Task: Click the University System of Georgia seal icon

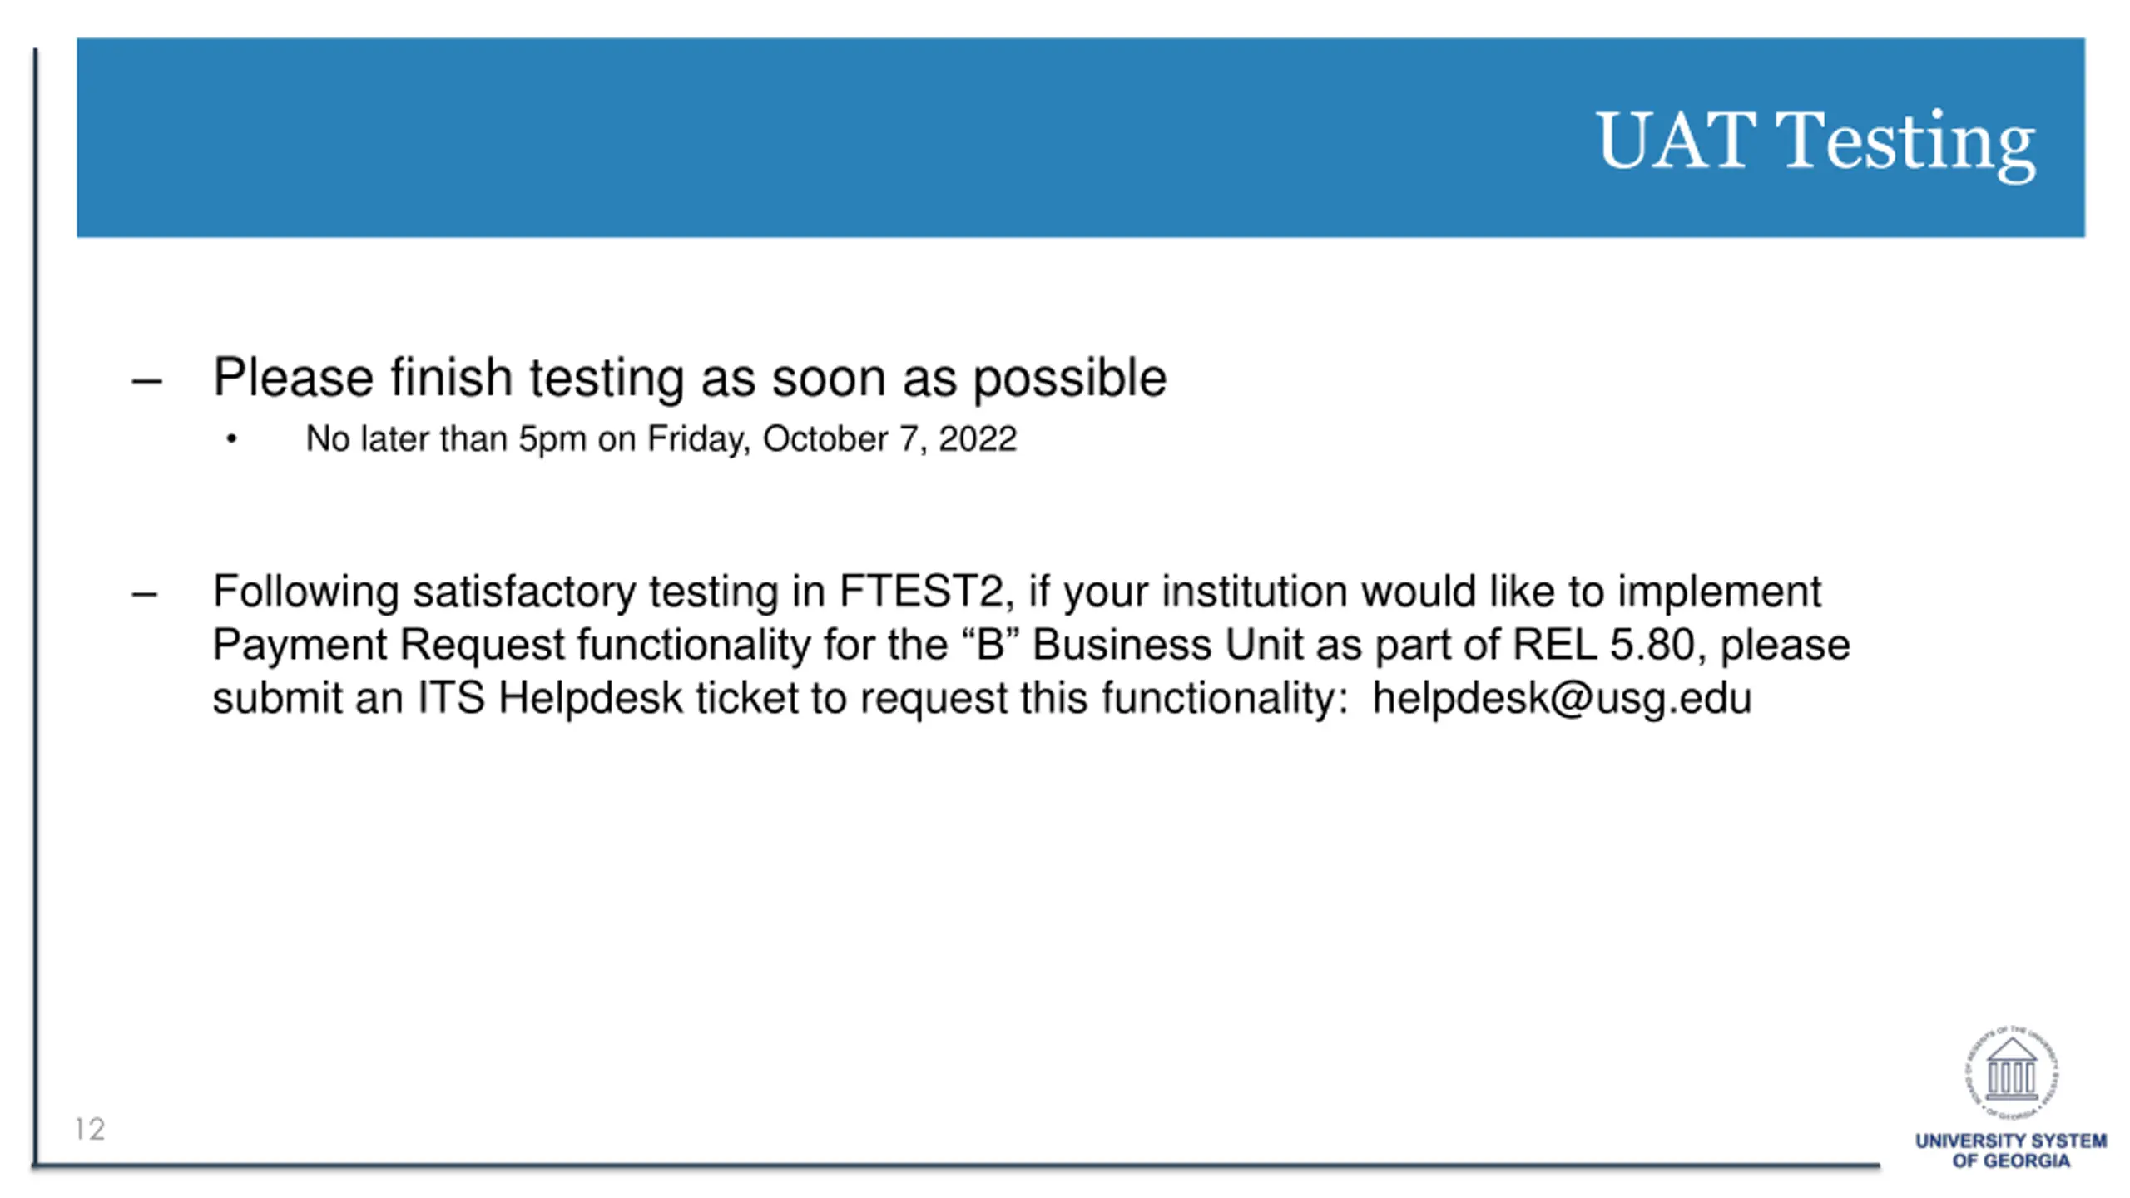Action: 2011,1073
